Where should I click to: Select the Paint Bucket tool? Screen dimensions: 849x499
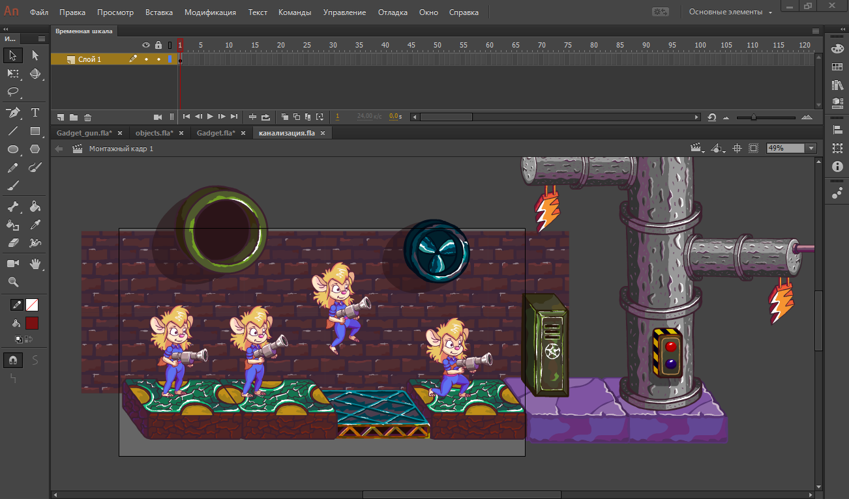pyautogui.click(x=35, y=207)
